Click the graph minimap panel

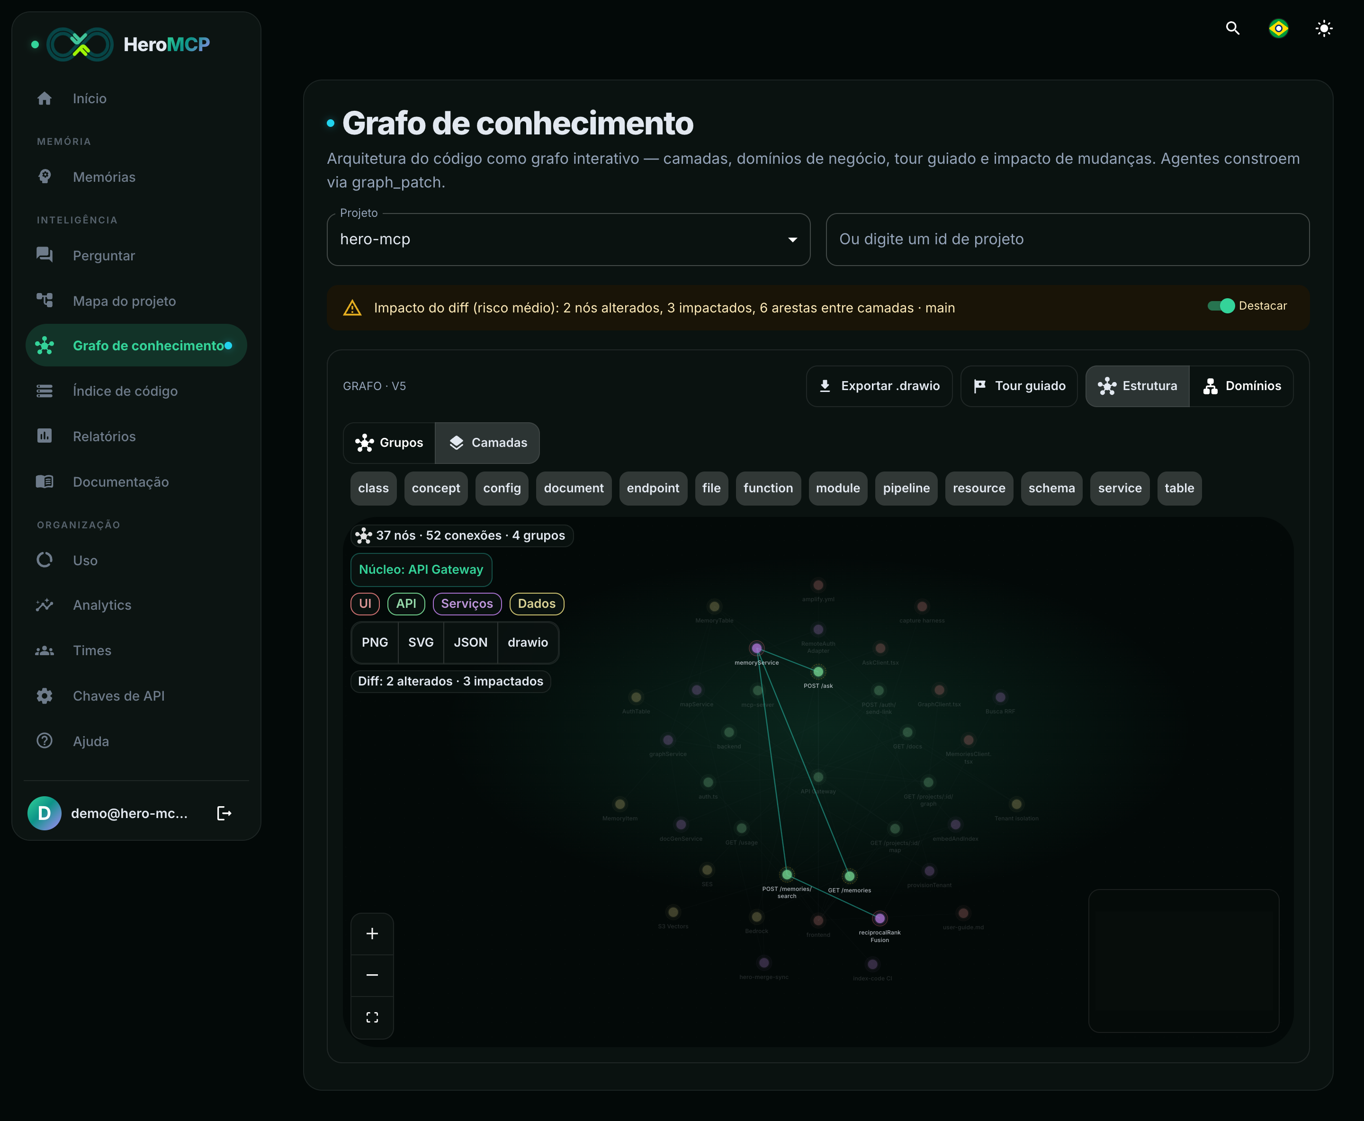1184,961
